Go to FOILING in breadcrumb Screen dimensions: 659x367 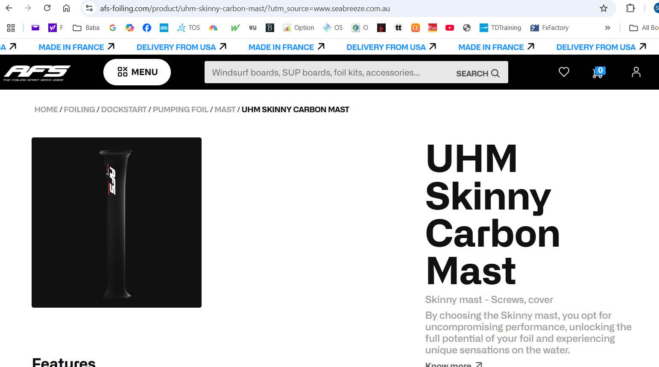(79, 110)
